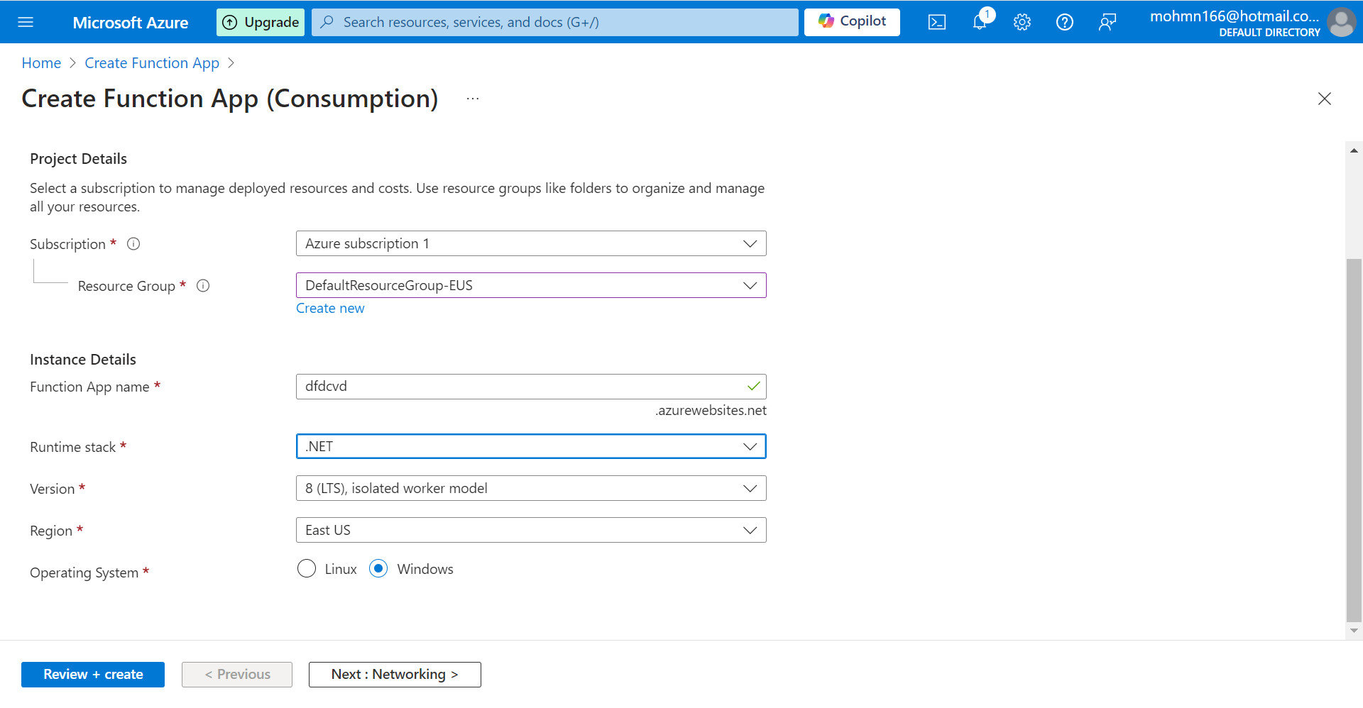This screenshot has width=1363, height=708.
Task: Go to Next : Networking step
Action: [395, 675]
